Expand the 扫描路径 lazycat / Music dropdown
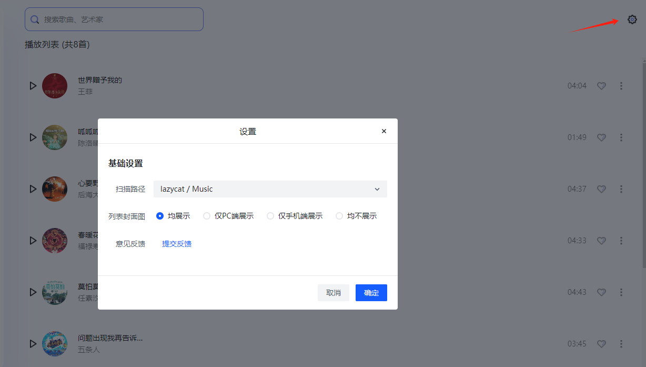The width and height of the screenshot is (646, 367). pos(270,189)
